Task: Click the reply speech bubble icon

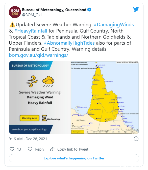Action: pyautogui.click(x=30, y=149)
